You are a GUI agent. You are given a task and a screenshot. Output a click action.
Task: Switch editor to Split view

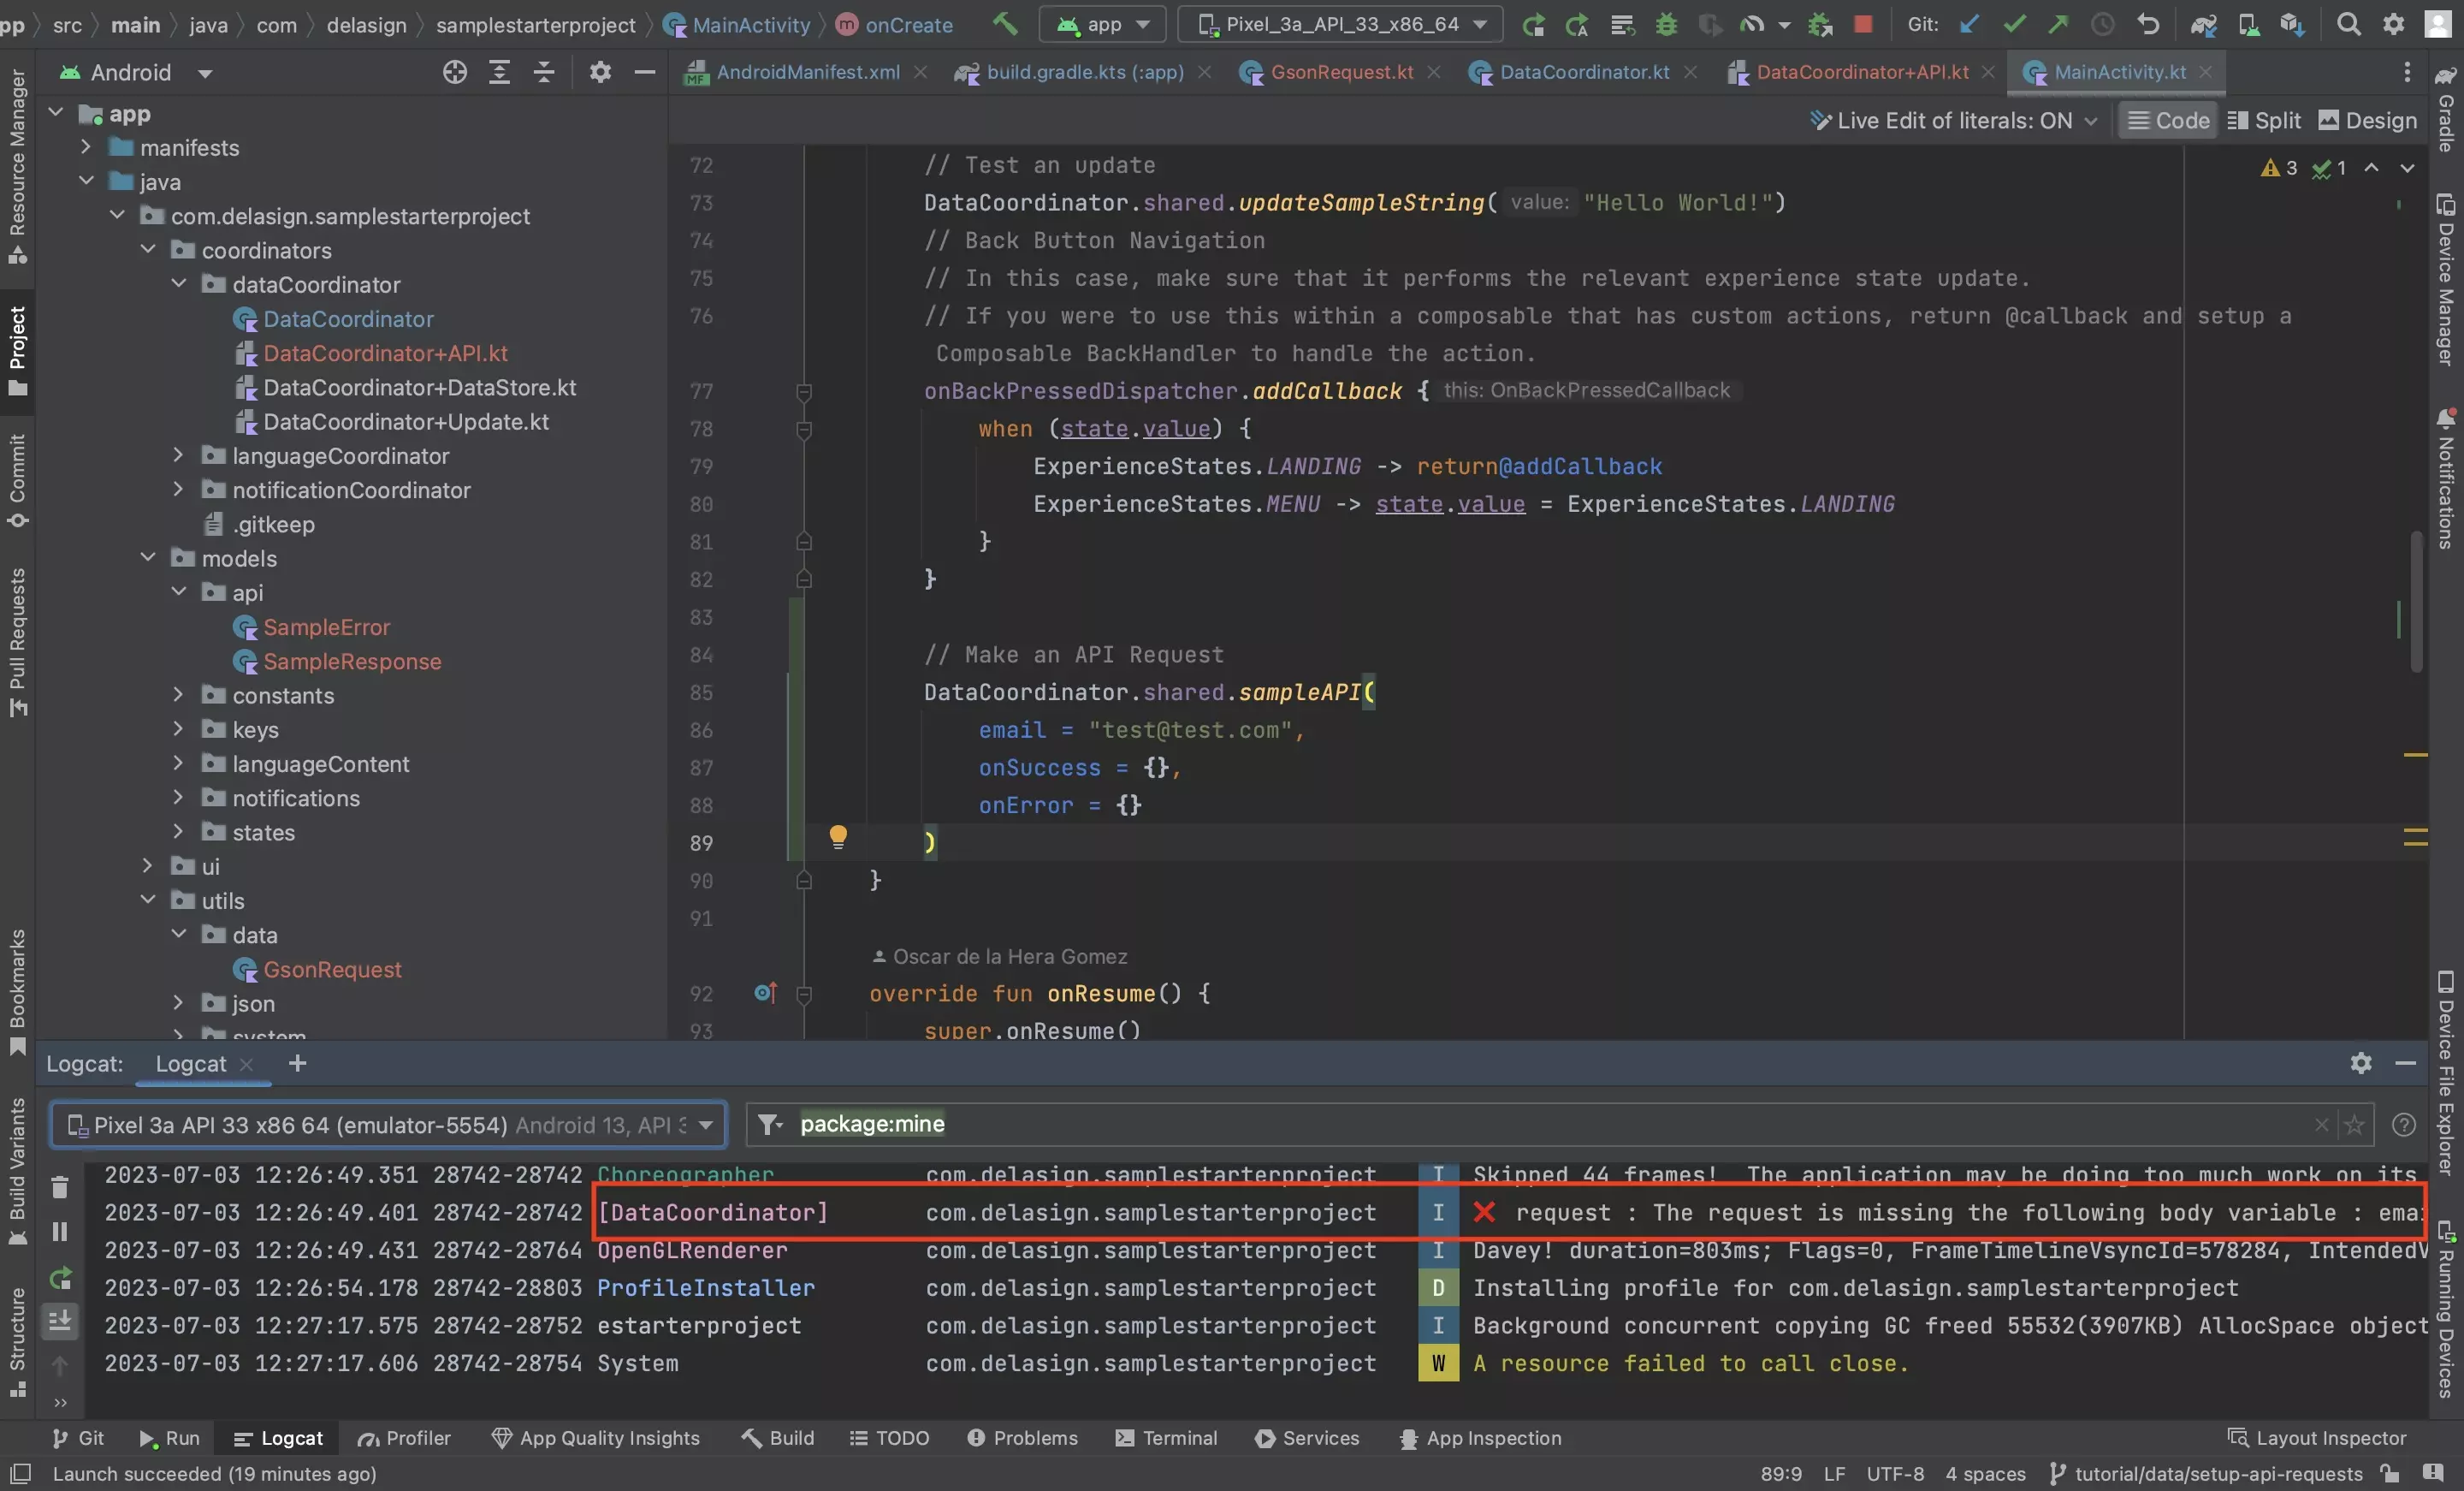2265,120
